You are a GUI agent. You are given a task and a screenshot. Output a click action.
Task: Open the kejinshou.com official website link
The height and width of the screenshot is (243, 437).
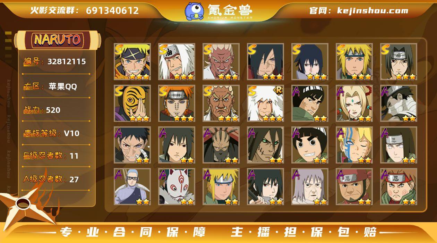372,10
